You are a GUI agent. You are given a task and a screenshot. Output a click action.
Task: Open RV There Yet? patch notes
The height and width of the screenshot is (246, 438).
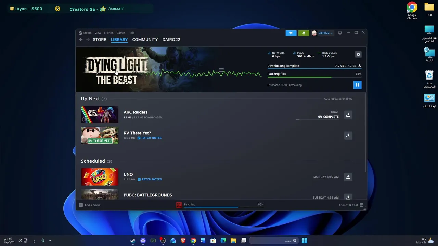[149, 138]
